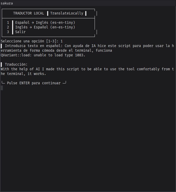
Task: Click the TranslateLocally label in header
Action: [67, 13]
